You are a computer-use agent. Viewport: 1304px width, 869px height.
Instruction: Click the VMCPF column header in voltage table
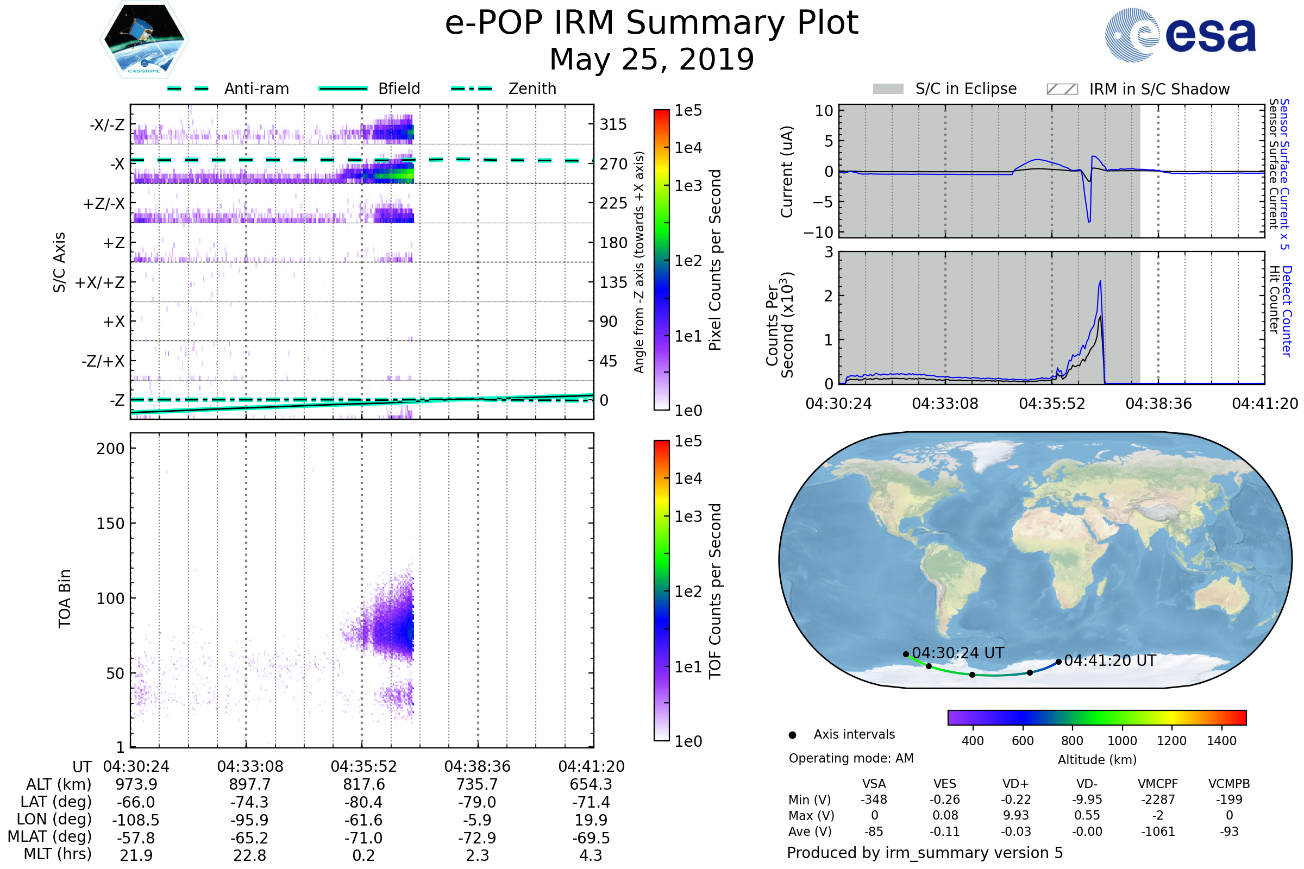[x=1157, y=784]
